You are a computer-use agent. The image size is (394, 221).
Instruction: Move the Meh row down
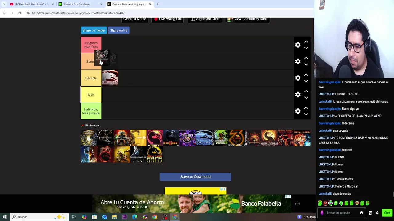[306, 98]
